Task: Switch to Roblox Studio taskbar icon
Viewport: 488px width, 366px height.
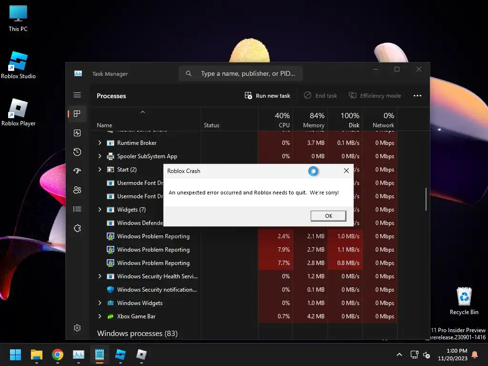Action: click(x=121, y=355)
